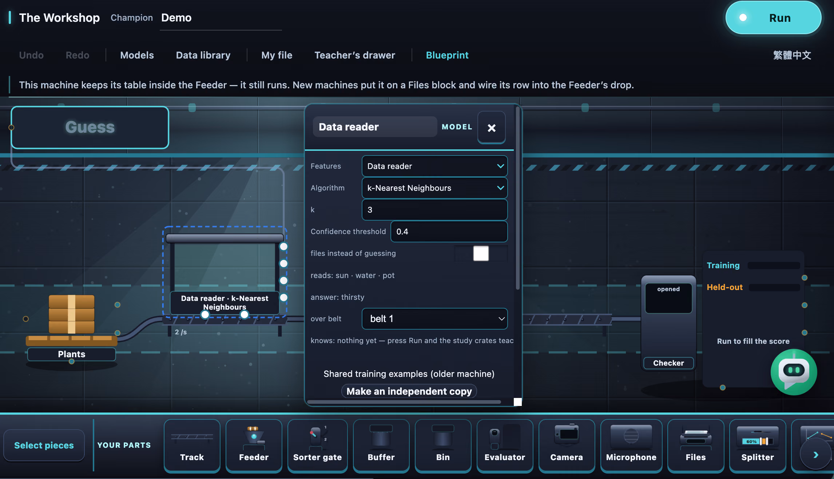Open the Data library
This screenshot has width=834, height=479.
pyautogui.click(x=203, y=55)
